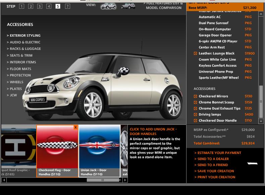Go to configurator step 2
The image size is (265, 195).
(x=31, y=6)
